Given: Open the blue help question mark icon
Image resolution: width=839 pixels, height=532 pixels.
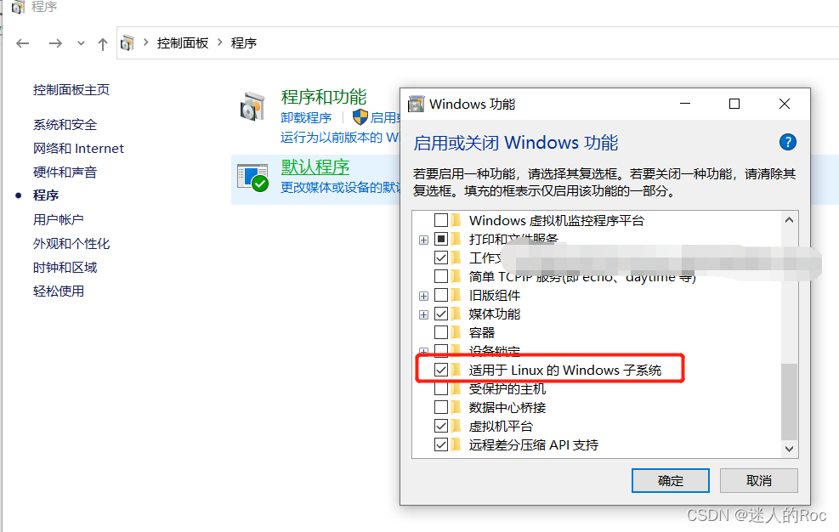Looking at the screenshot, I should 788,143.
